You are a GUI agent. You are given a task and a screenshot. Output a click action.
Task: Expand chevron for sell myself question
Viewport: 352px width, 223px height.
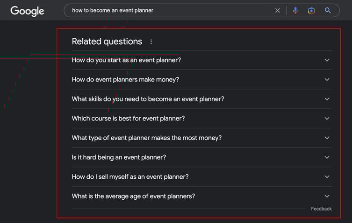tap(327, 177)
